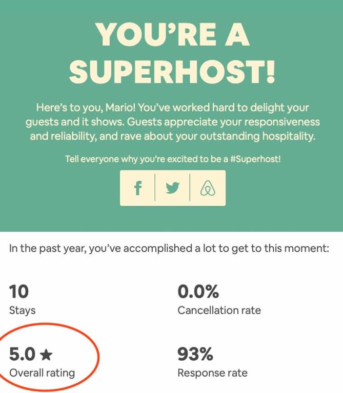Click the Response rate label
The width and height of the screenshot is (343, 393).
pos(212,373)
